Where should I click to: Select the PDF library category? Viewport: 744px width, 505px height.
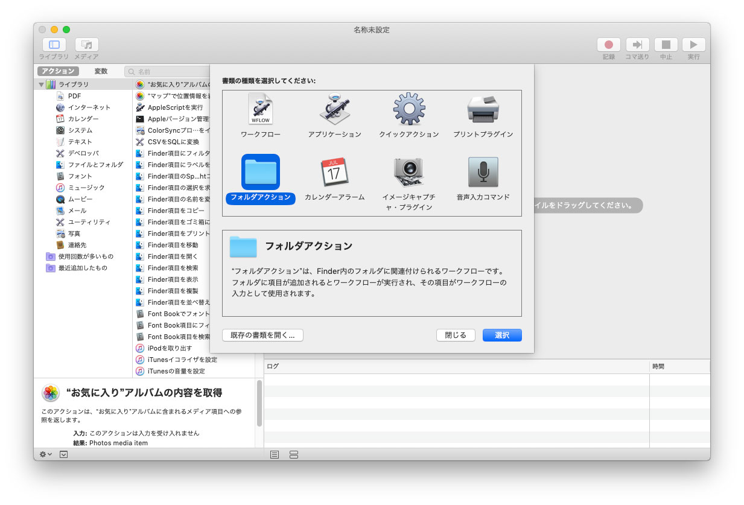74,96
